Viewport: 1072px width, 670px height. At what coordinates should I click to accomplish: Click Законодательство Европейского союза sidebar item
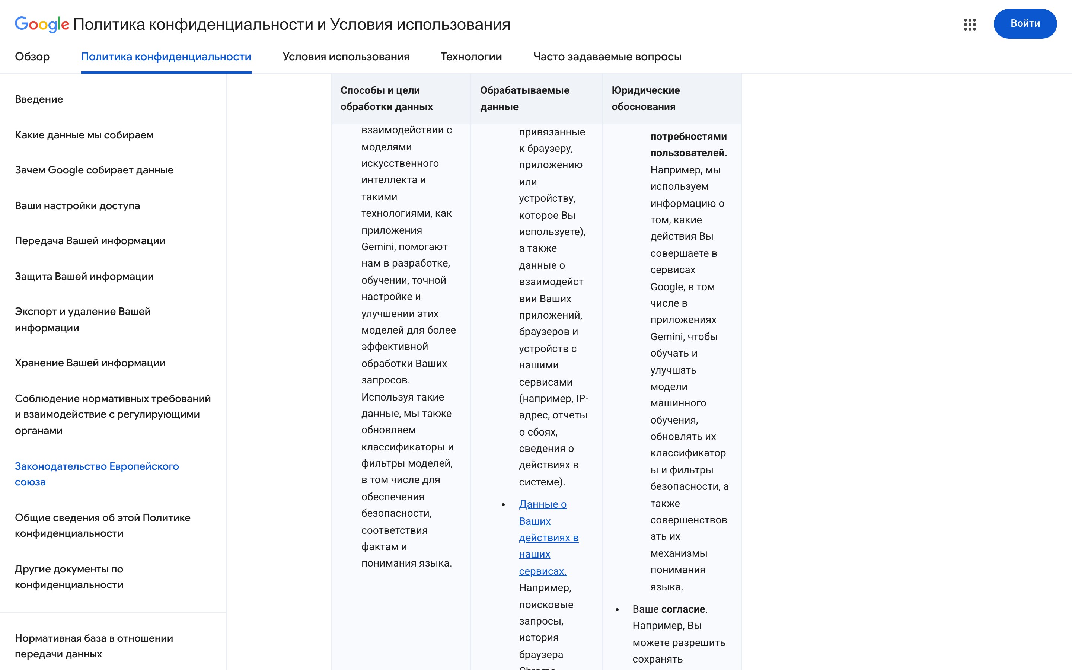[x=97, y=474]
